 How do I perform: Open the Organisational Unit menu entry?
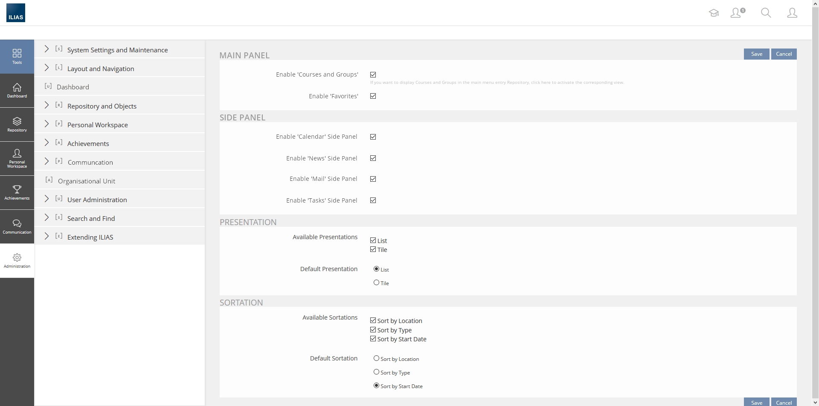(x=87, y=181)
